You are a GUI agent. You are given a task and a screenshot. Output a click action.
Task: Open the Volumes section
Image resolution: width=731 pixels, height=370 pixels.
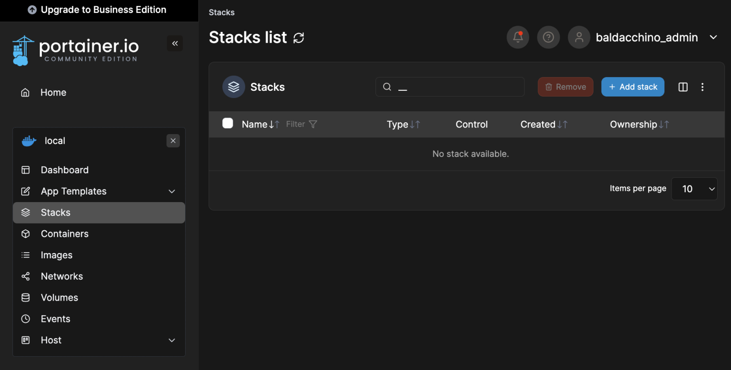[x=26, y=297]
